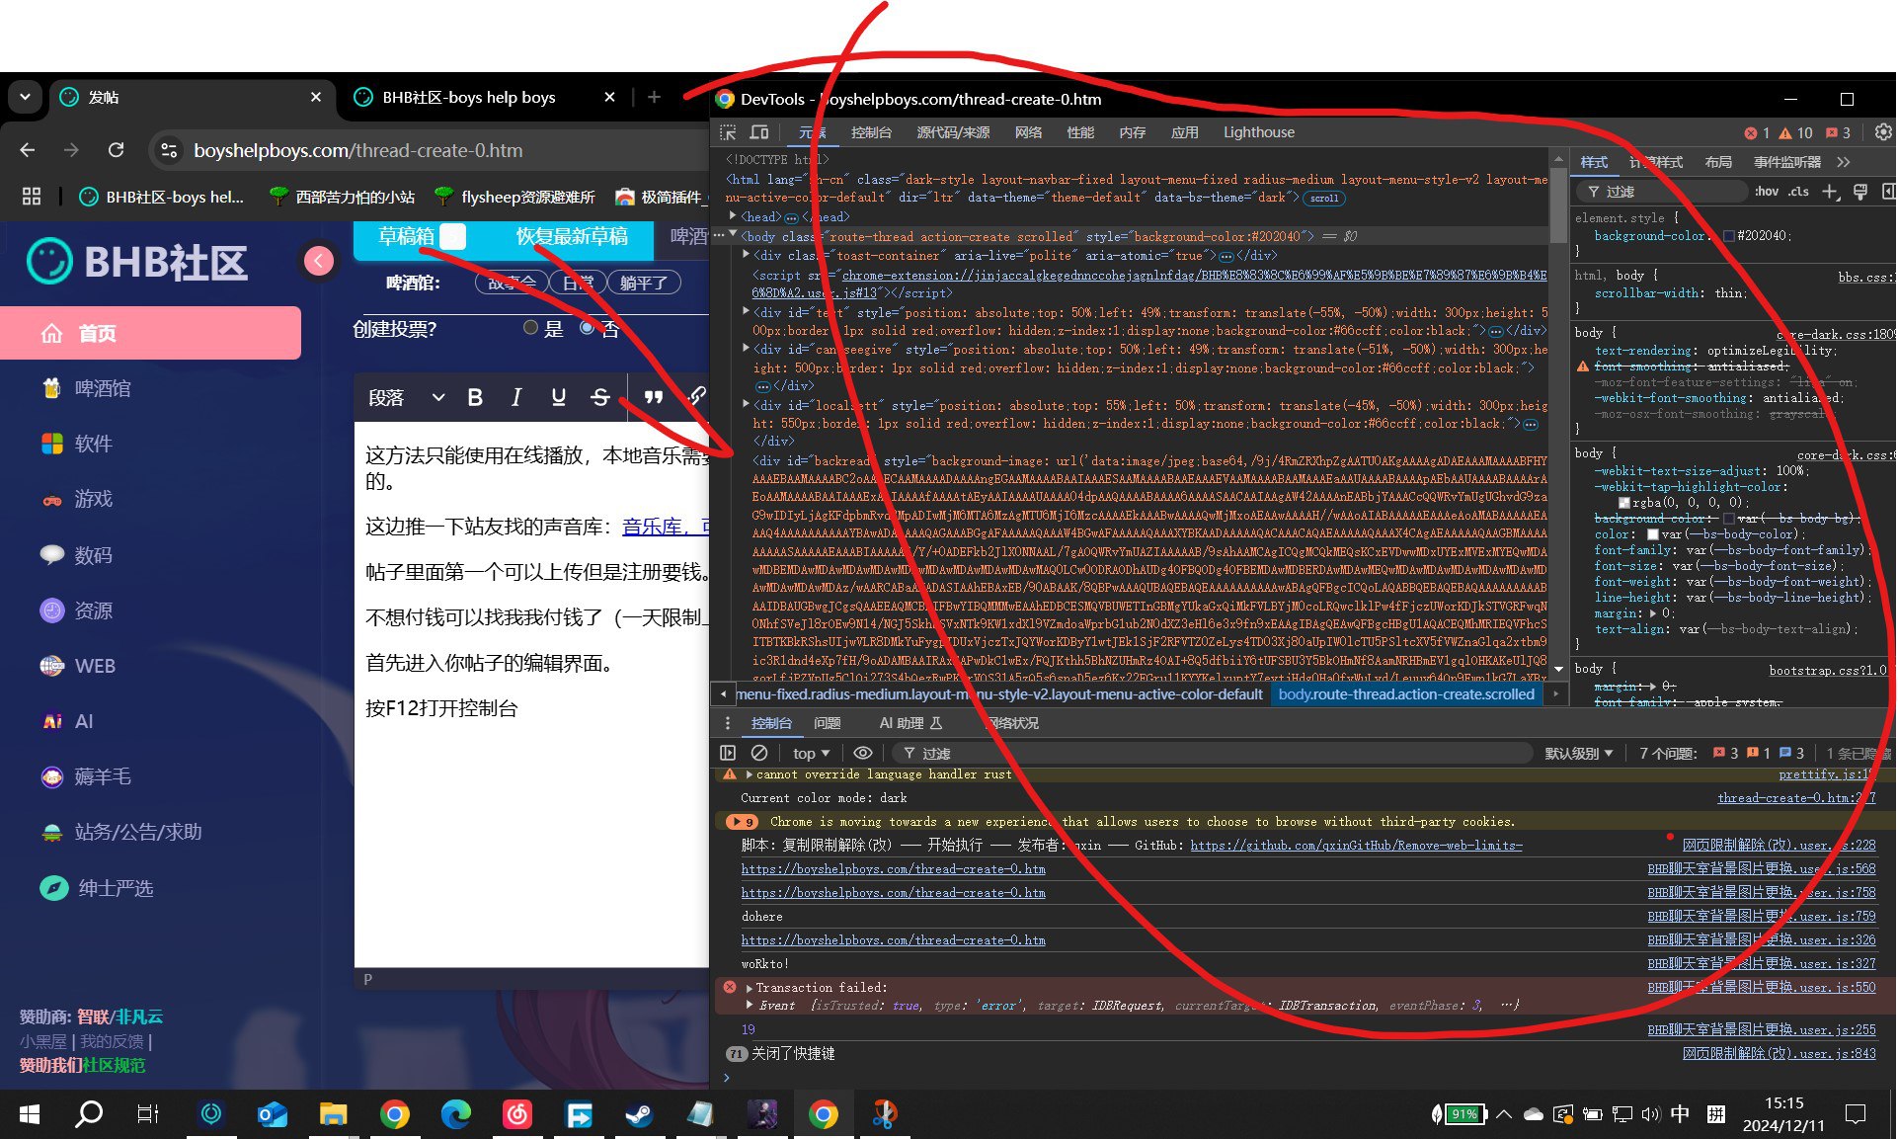Image resolution: width=1898 pixels, height=1139 pixels.
Task: Click the #202040 background-color swatch
Action: pyautogui.click(x=1729, y=236)
